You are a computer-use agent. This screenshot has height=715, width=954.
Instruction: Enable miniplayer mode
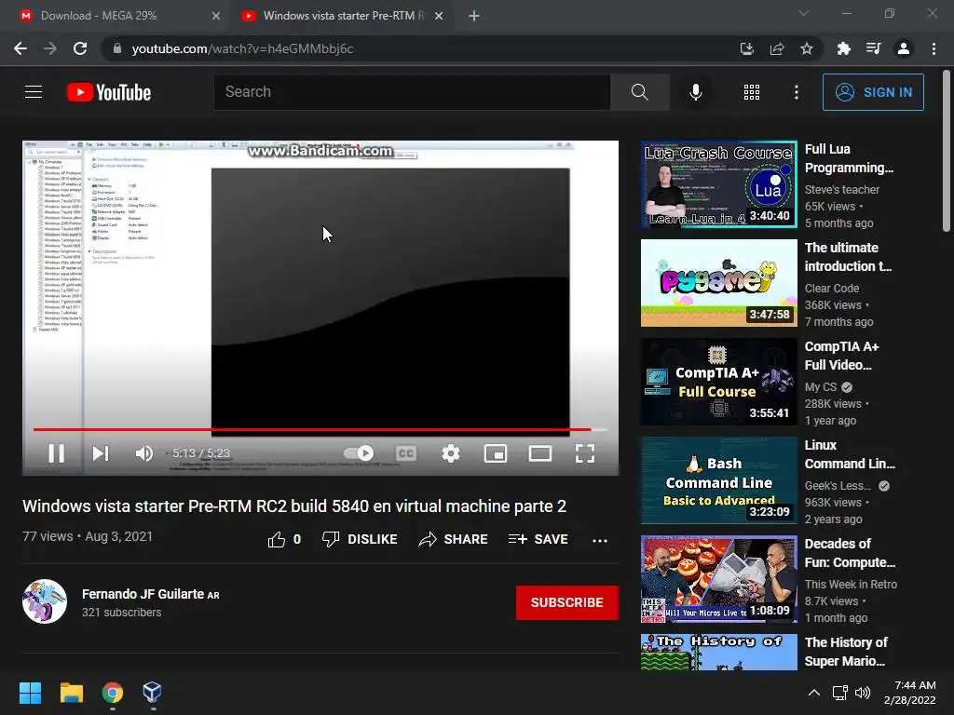coord(496,453)
